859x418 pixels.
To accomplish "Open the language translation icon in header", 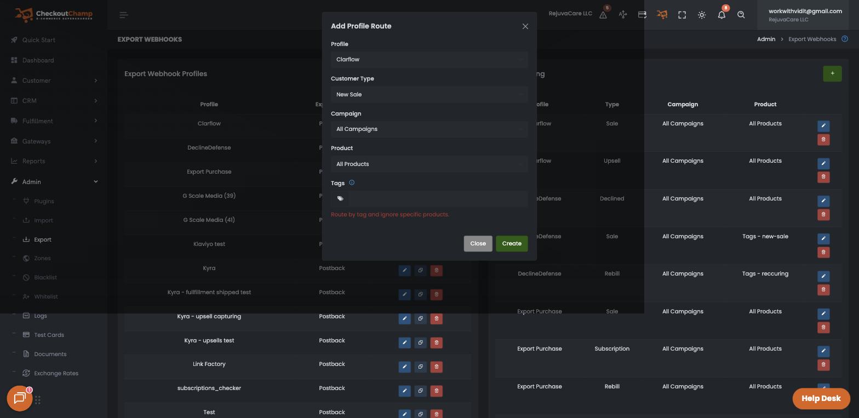I will 623,15.
